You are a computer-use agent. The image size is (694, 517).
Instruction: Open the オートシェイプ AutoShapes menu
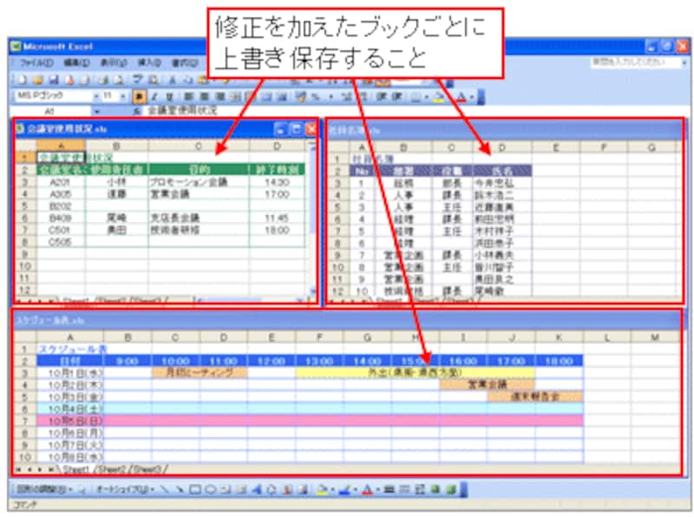pos(125,489)
